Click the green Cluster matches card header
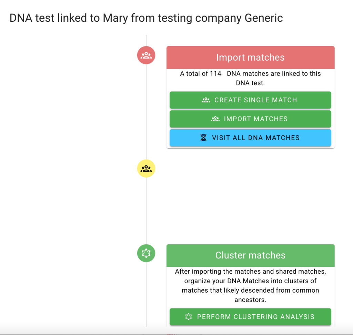This screenshot has height=335, width=353. pos(250,255)
